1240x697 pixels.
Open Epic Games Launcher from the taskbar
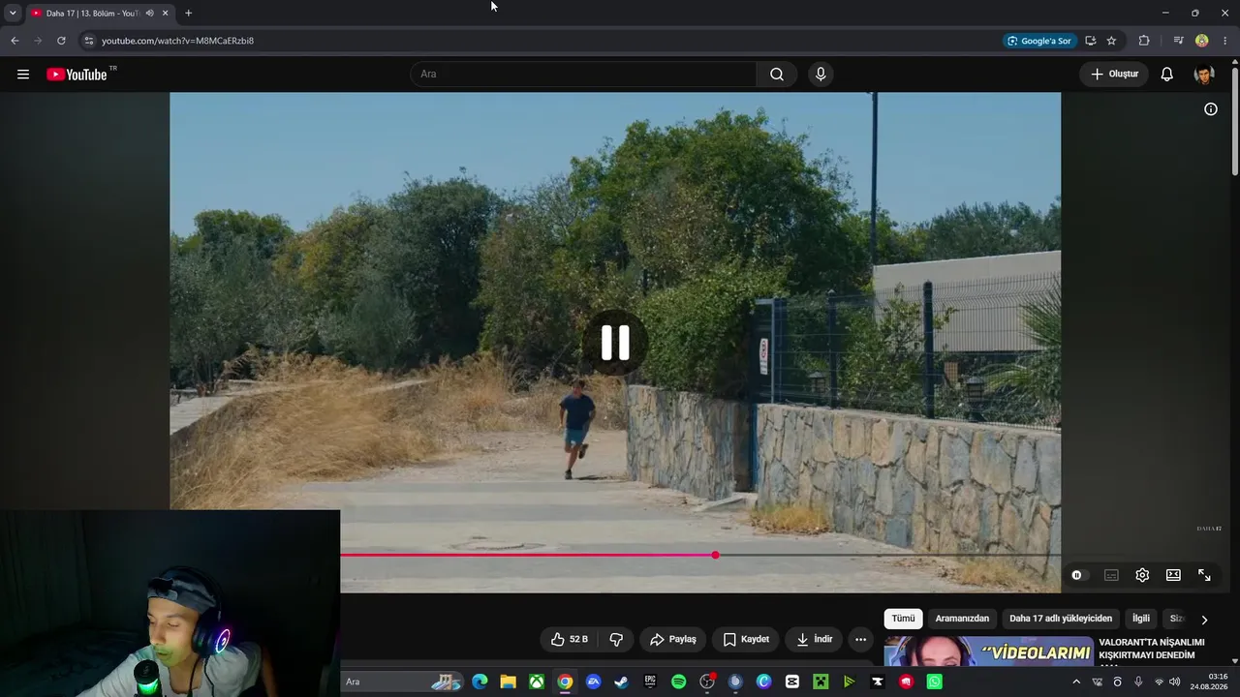pyautogui.click(x=650, y=682)
